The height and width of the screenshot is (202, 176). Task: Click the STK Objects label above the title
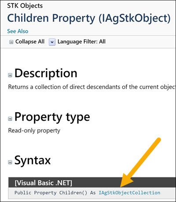click(x=25, y=6)
